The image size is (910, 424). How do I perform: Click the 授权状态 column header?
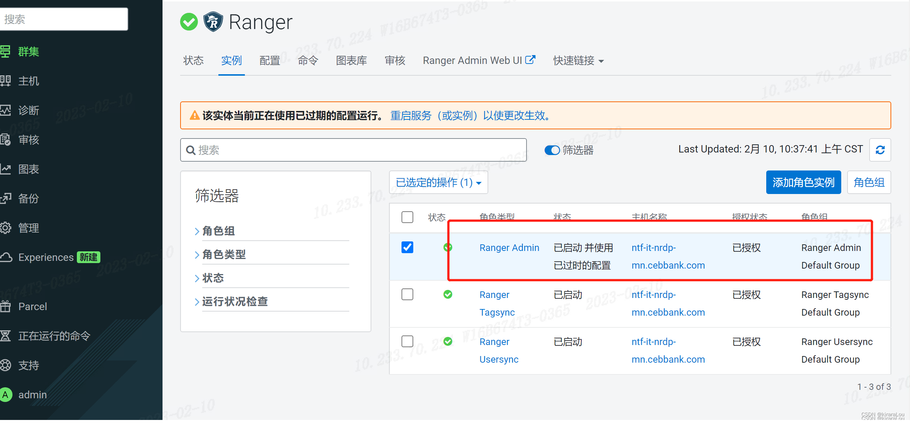pyautogui.click(x=750, y=217)
